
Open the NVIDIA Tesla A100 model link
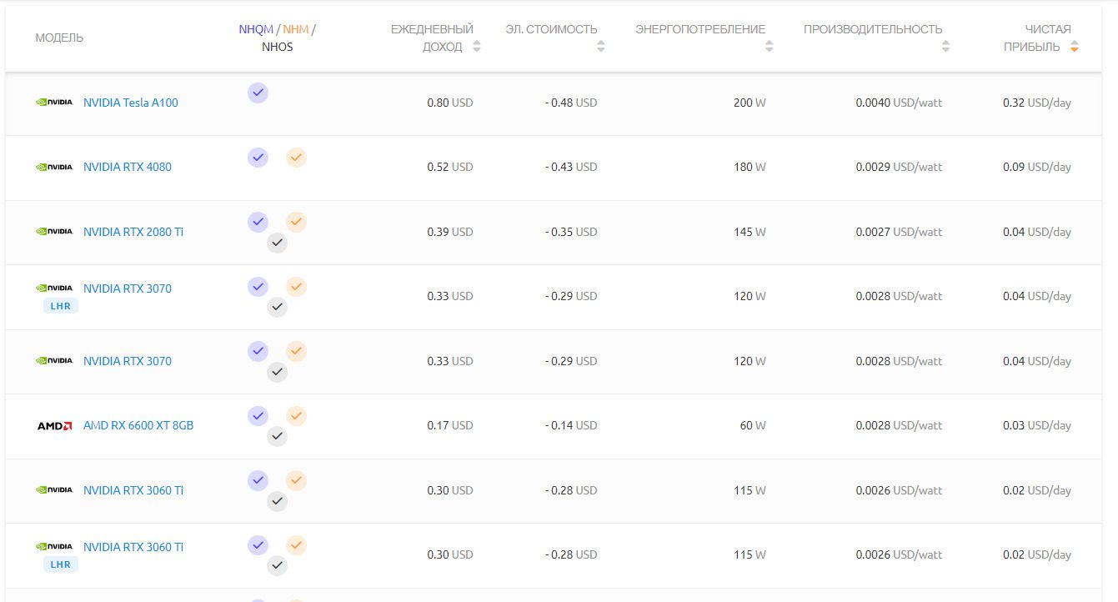coord(131,103)
